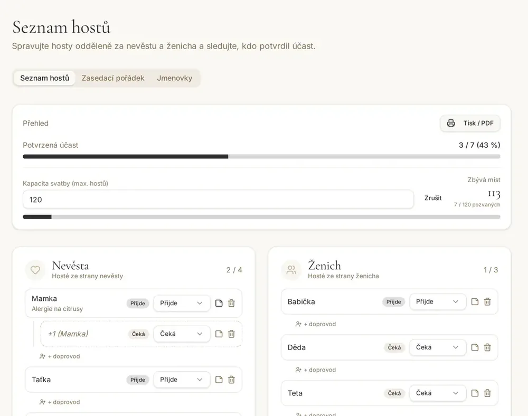
Task: Add + doprovod under Děda
Action: point(316,370)
